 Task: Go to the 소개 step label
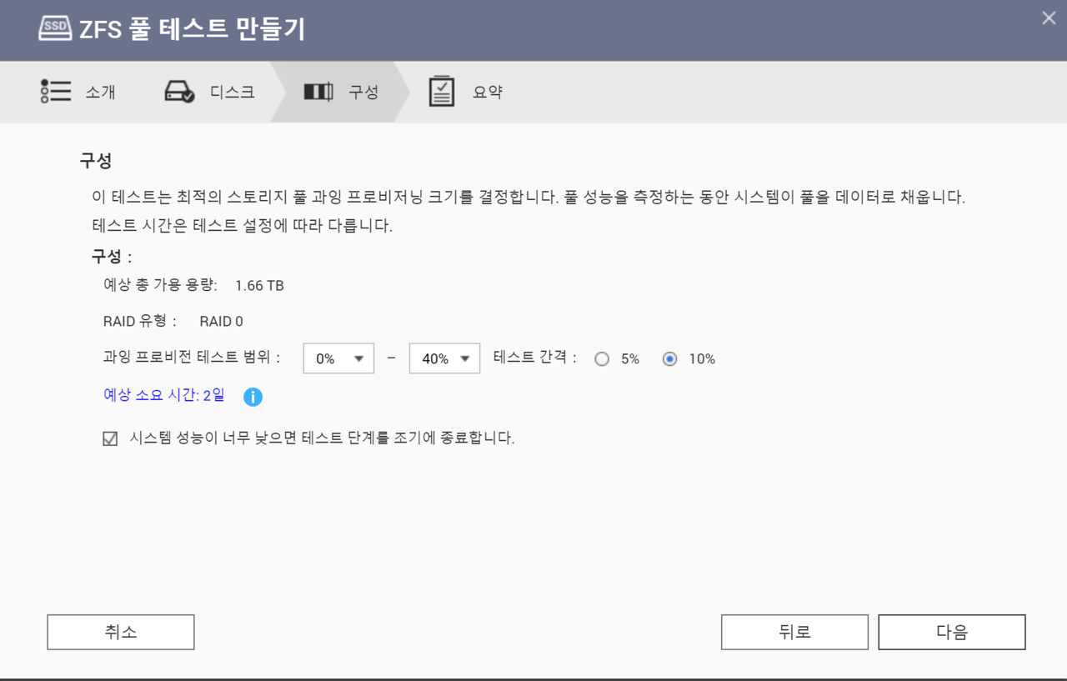point(100,93)
